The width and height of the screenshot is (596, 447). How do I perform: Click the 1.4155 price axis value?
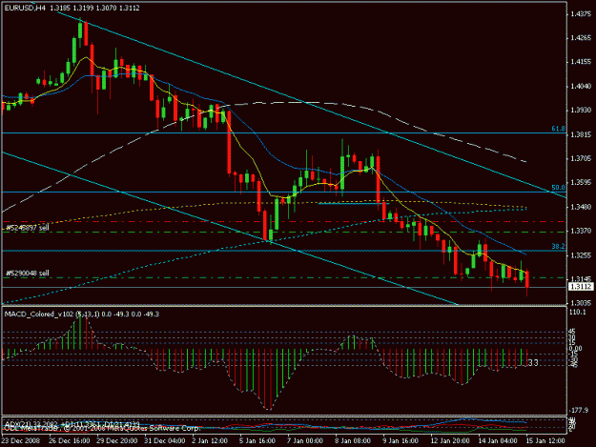point(581,62)
